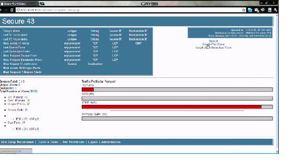Open the wrench settings menu
This screenshot has height=167, width=297.
click(x=275, y=10)
